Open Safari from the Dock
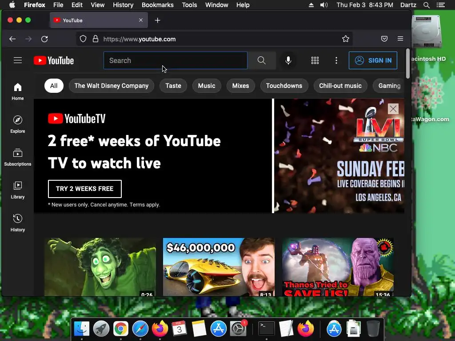Image resolution: width=455 pixels, height=341 pixels. tap(140, 329)
